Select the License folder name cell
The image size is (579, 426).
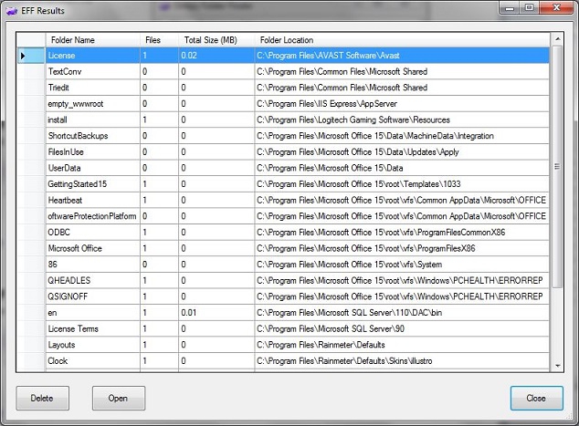point(92,56)
